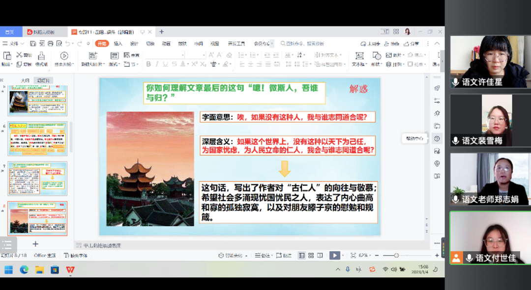Open the Design (设计) ribbon tab

(134, 44)
